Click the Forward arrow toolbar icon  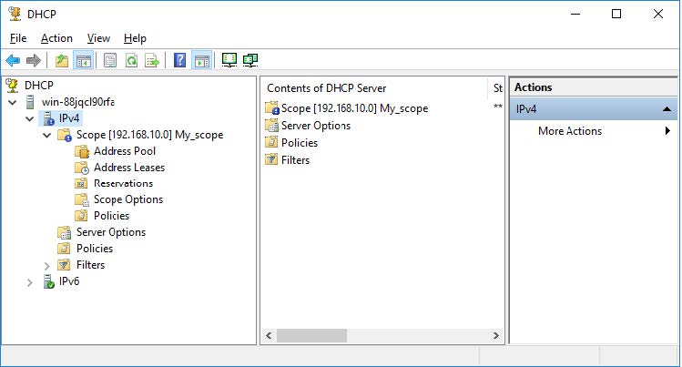[x=33, y=60]
